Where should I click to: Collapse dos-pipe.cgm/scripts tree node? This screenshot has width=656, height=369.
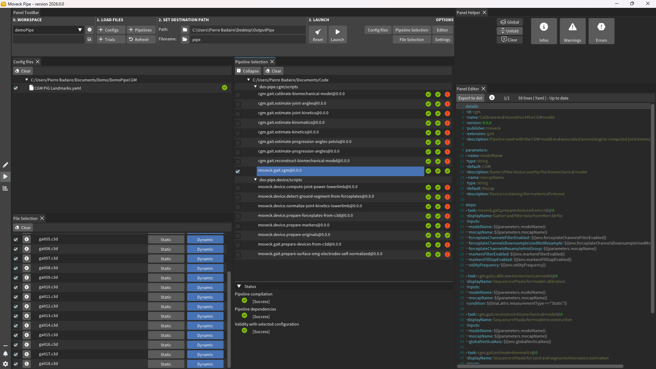[x=255, y=87]
